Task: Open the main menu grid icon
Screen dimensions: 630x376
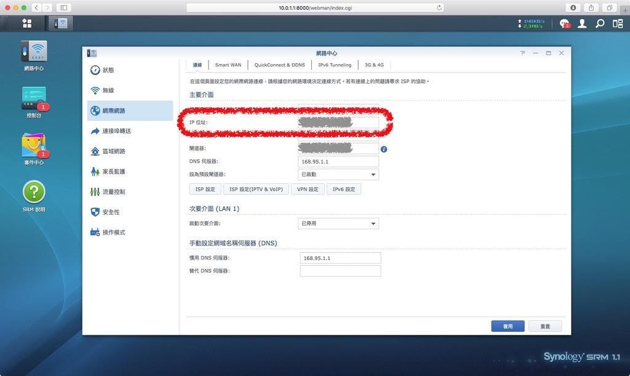Action: click(x=26, y=23)
